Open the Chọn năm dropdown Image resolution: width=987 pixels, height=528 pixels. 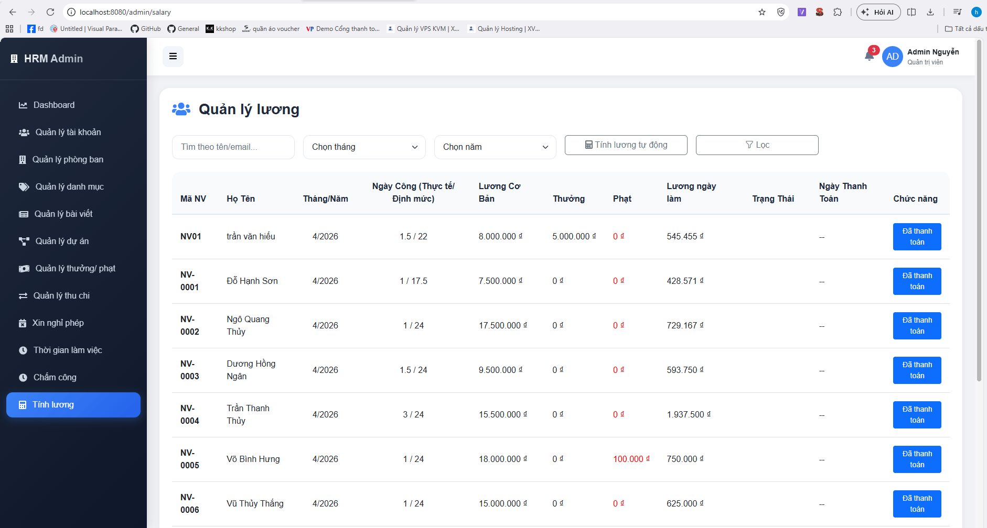[x=495, y=147]
